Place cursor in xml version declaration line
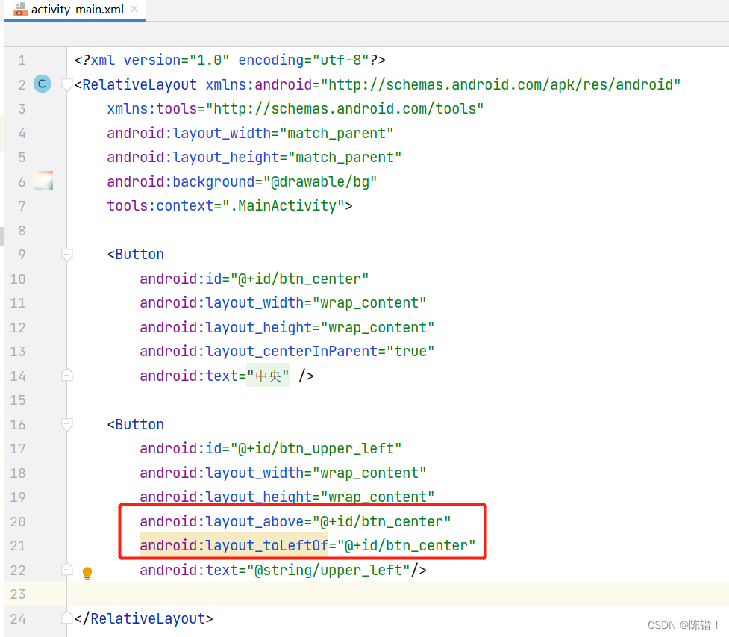Screen dimensions: 729x637 [230, 60]
